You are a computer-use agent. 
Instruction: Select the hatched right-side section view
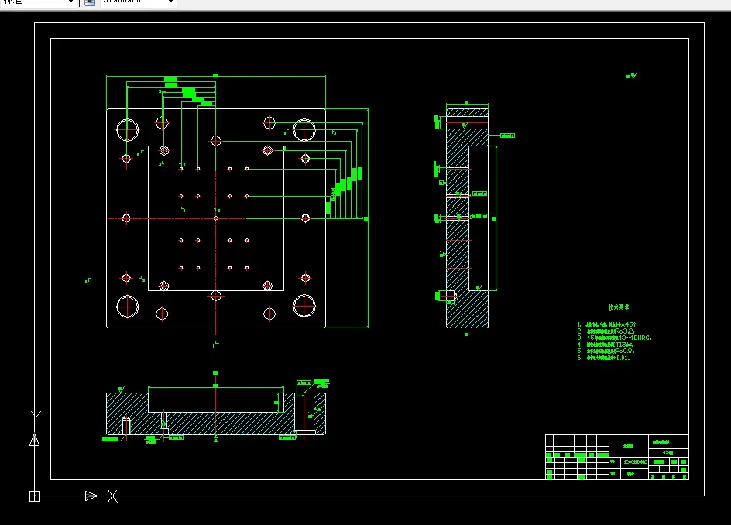pos(467,218)
